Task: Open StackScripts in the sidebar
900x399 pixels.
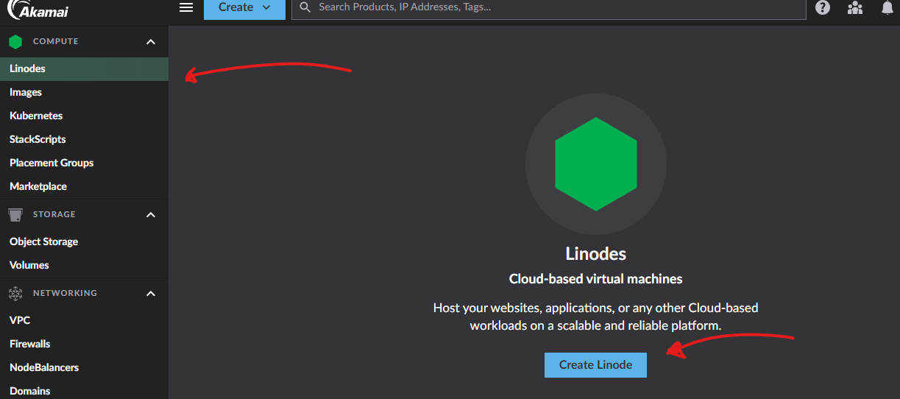Action: tap(84, 139)
